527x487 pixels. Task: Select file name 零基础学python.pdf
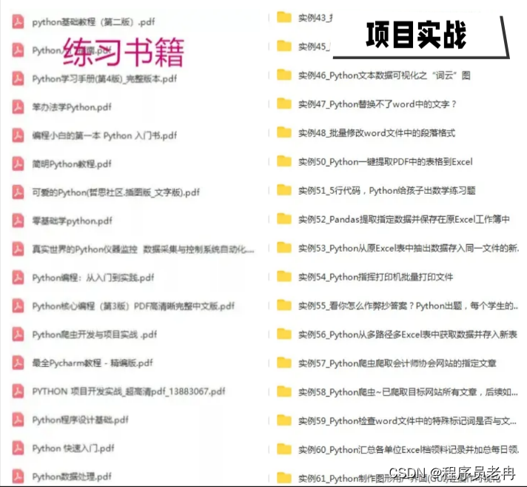[x=72, y=221]
